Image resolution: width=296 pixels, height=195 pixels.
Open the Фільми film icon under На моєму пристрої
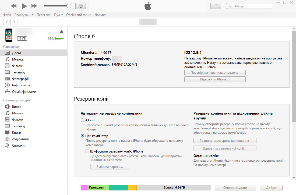(x=7, y=119)
